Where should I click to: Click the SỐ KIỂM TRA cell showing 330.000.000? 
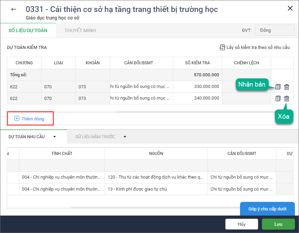click(x=198, y=87)
